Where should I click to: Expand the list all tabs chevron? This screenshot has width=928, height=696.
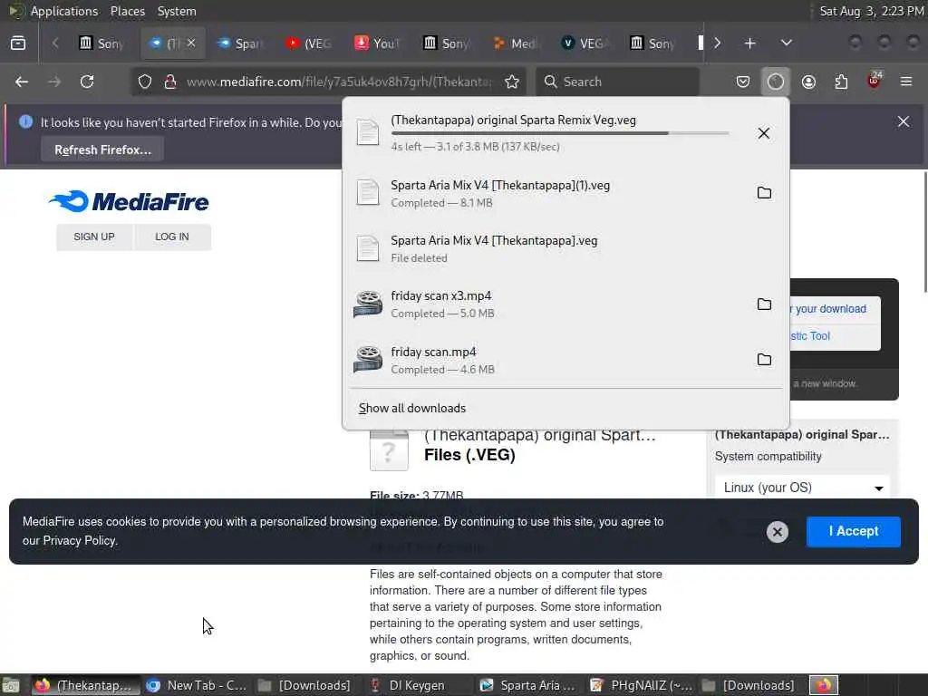786,43
